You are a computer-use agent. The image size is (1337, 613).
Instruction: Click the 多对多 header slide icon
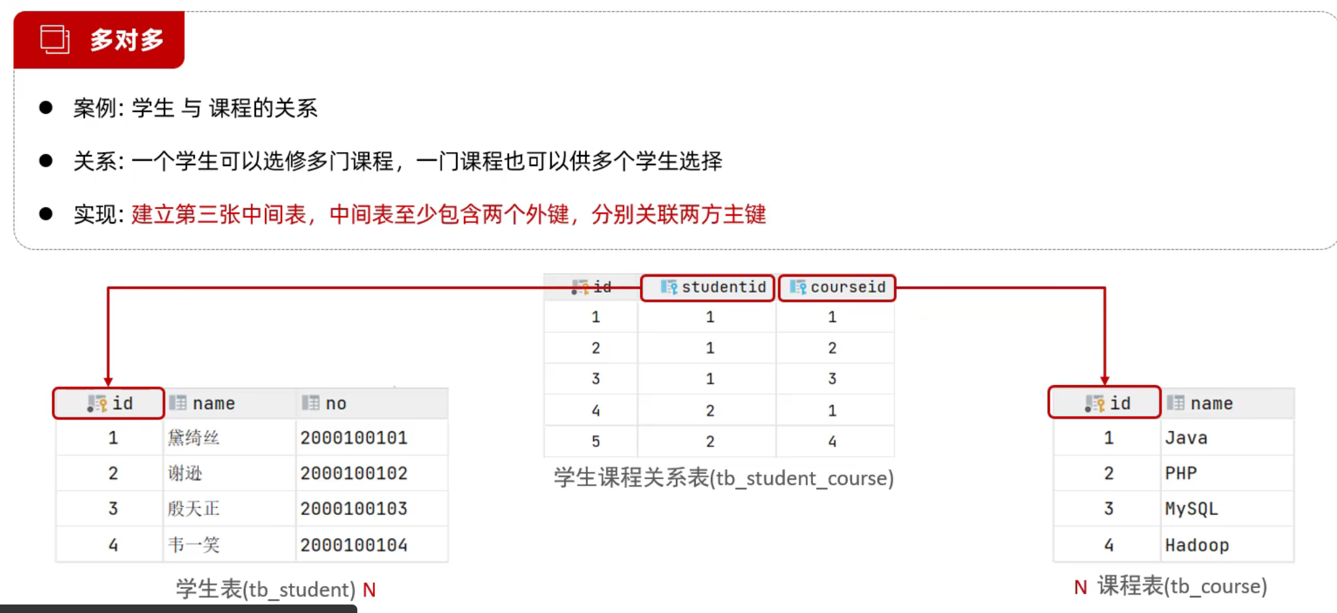pyautogui.click(x=55, y=39)
